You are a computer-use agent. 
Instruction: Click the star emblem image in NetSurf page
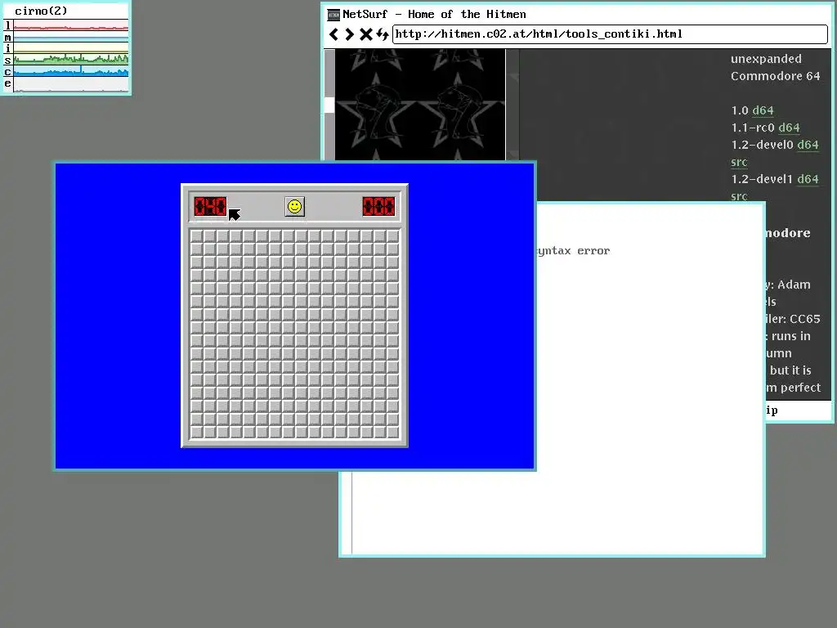pos(420,105)
